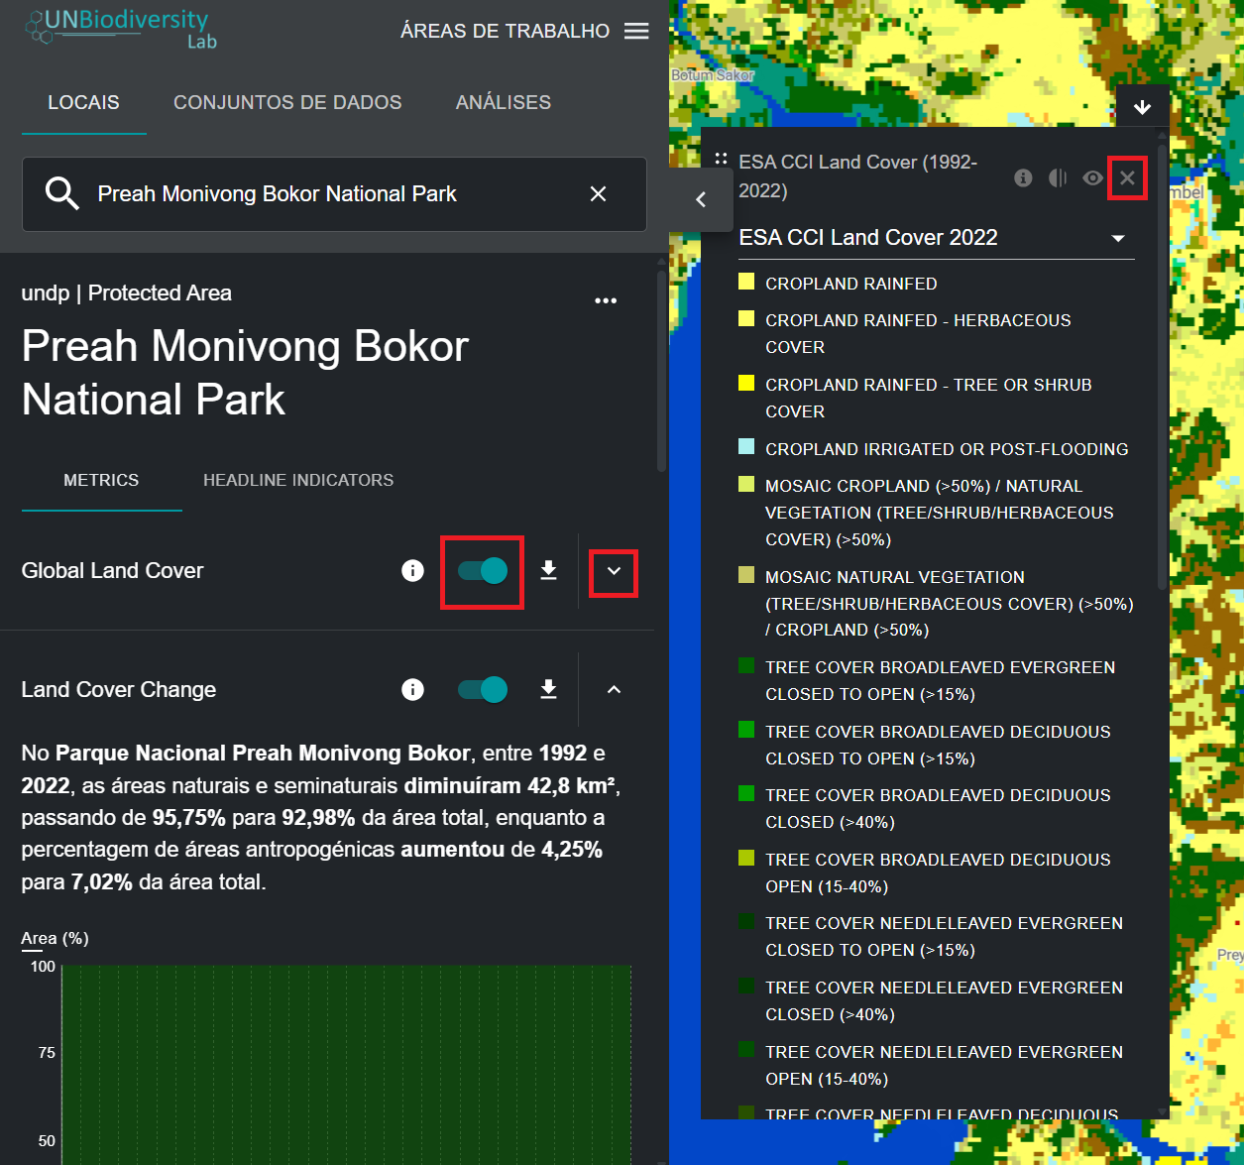Download Land Cover Change data
This screenshot has width=1244, height=1165.
pos(548,690)
